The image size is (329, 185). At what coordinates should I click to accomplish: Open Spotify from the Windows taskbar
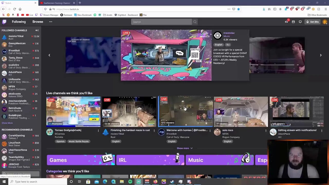tap(130, 182)
